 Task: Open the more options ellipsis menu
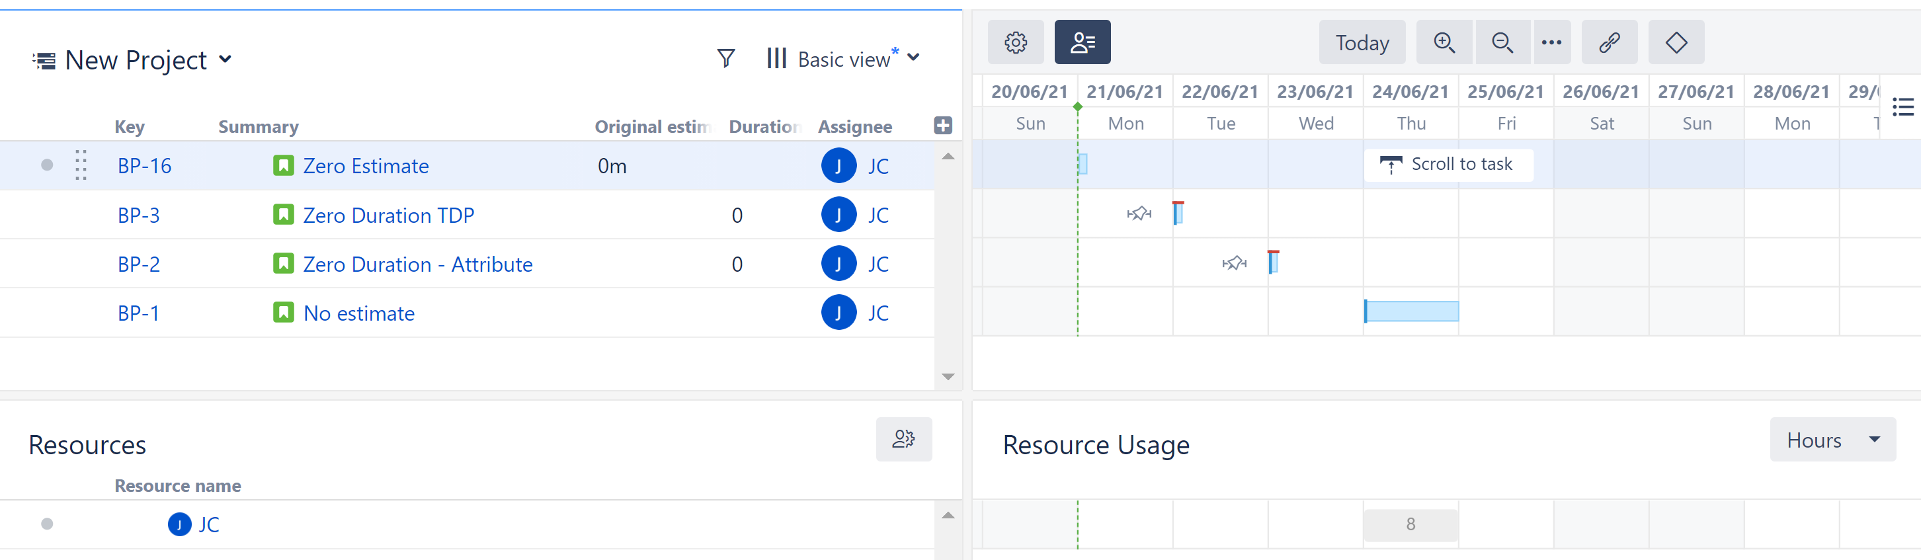click(1551, 42)
